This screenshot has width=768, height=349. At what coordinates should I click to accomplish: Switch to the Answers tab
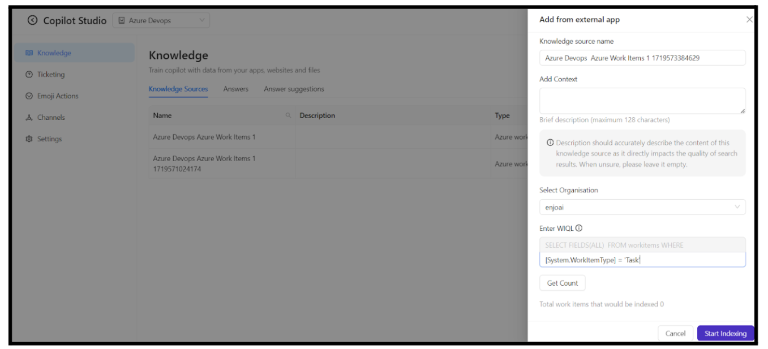(235, 89)
